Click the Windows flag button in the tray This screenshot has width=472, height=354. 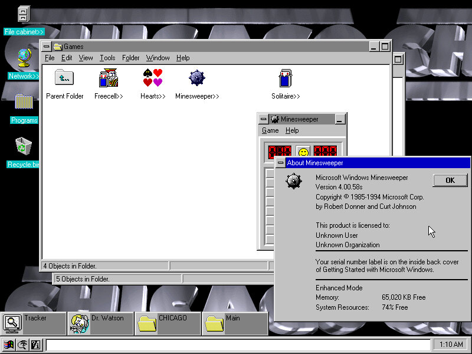tap(9, 345)
